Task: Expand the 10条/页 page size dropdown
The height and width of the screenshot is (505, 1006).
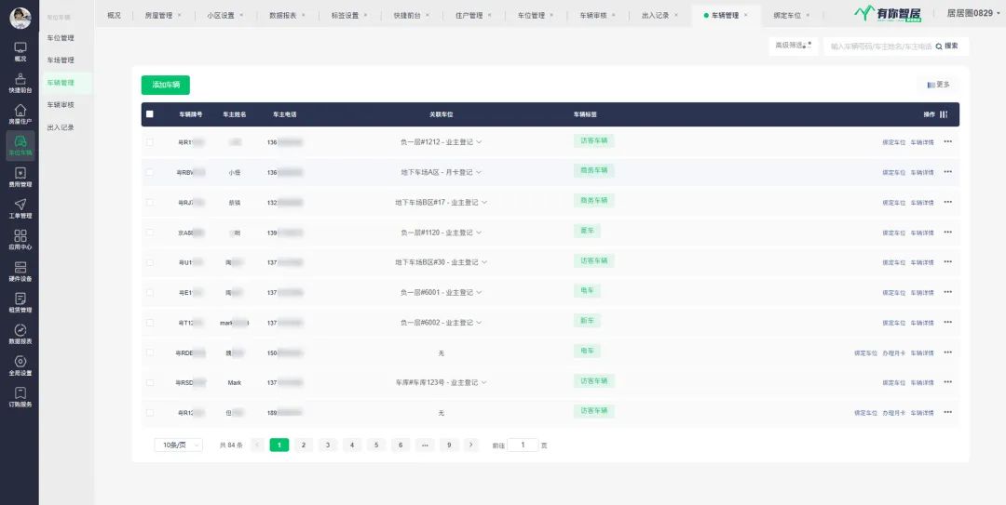Action: [x=178, y=445]
